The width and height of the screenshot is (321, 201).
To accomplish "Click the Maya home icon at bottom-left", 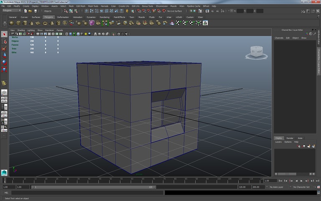I will (4, 173).
